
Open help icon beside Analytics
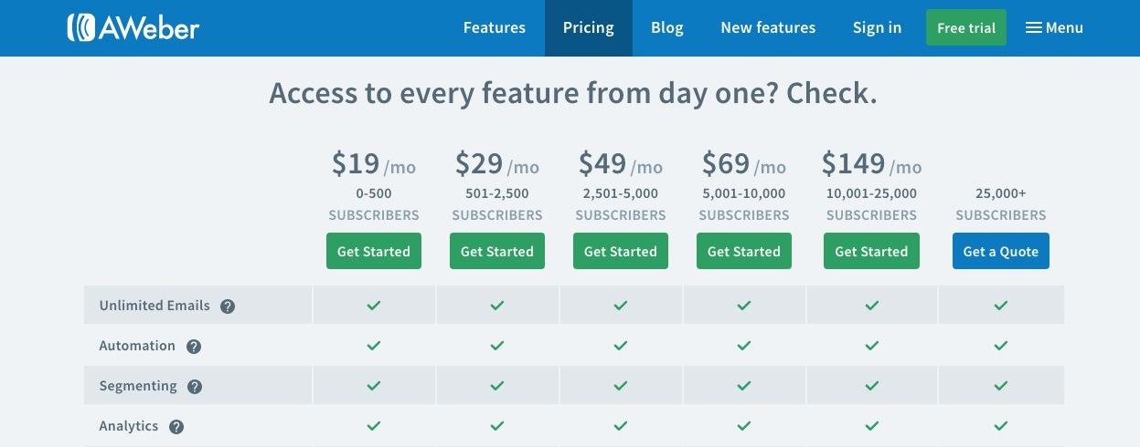pos(176,427)
